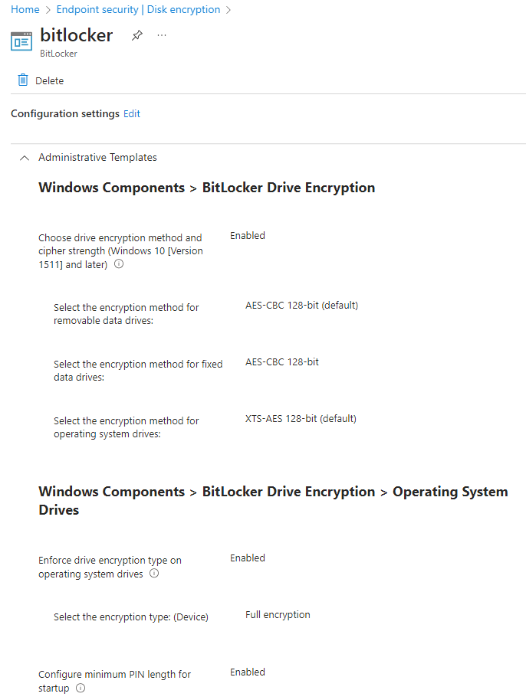Click info icon for Enforce drive encryption type
Screen dimensions: 526x700
click(153, 573)
